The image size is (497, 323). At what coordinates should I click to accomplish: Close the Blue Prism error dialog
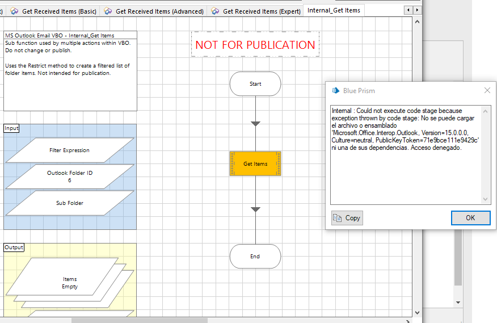487,90
